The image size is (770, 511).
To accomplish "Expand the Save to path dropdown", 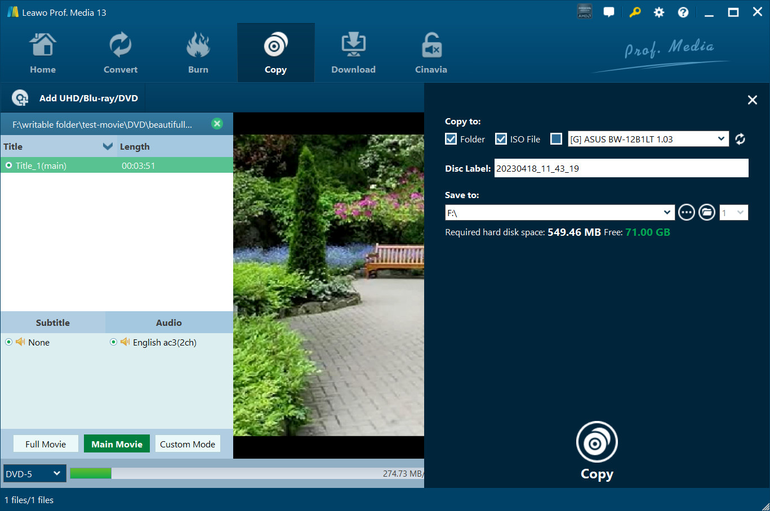I will (667, 213).
